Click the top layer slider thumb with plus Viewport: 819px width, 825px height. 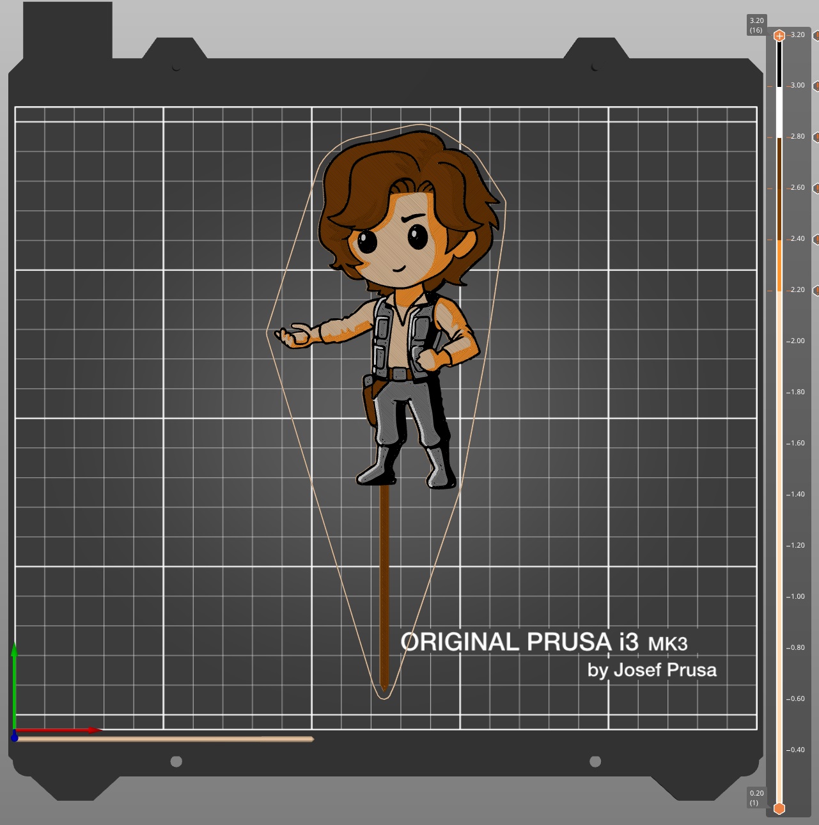[x=779, y=36]
